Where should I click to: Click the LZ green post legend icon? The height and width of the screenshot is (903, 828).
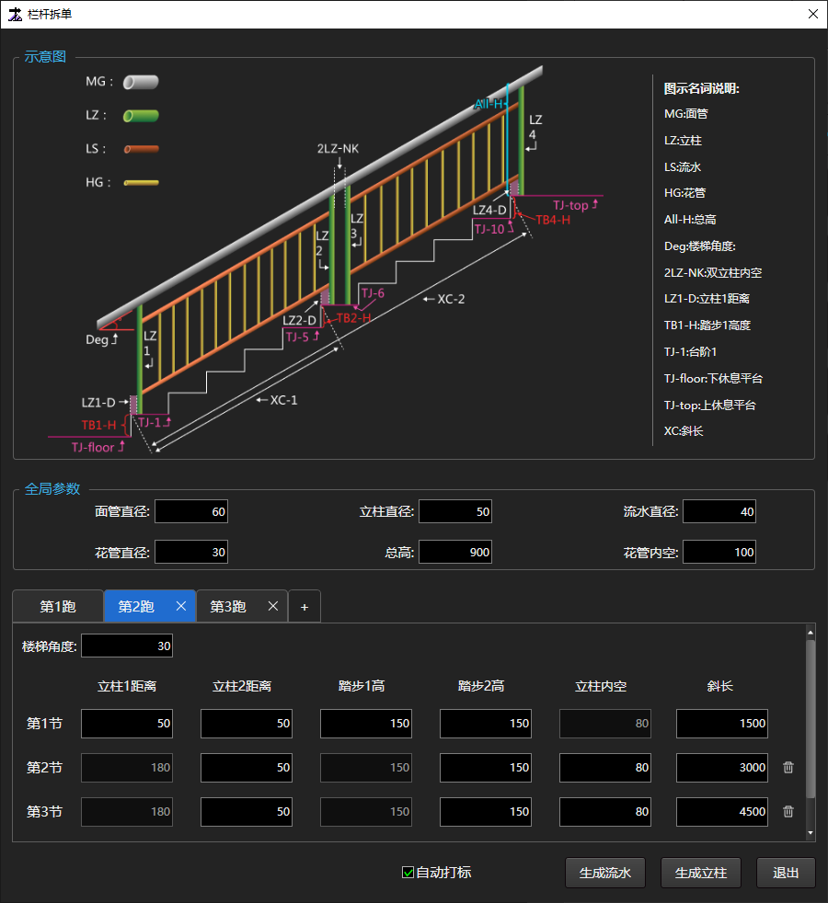pos(141,116)
